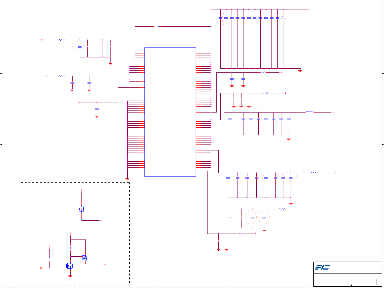Click the FIC logo in title block

322,267
